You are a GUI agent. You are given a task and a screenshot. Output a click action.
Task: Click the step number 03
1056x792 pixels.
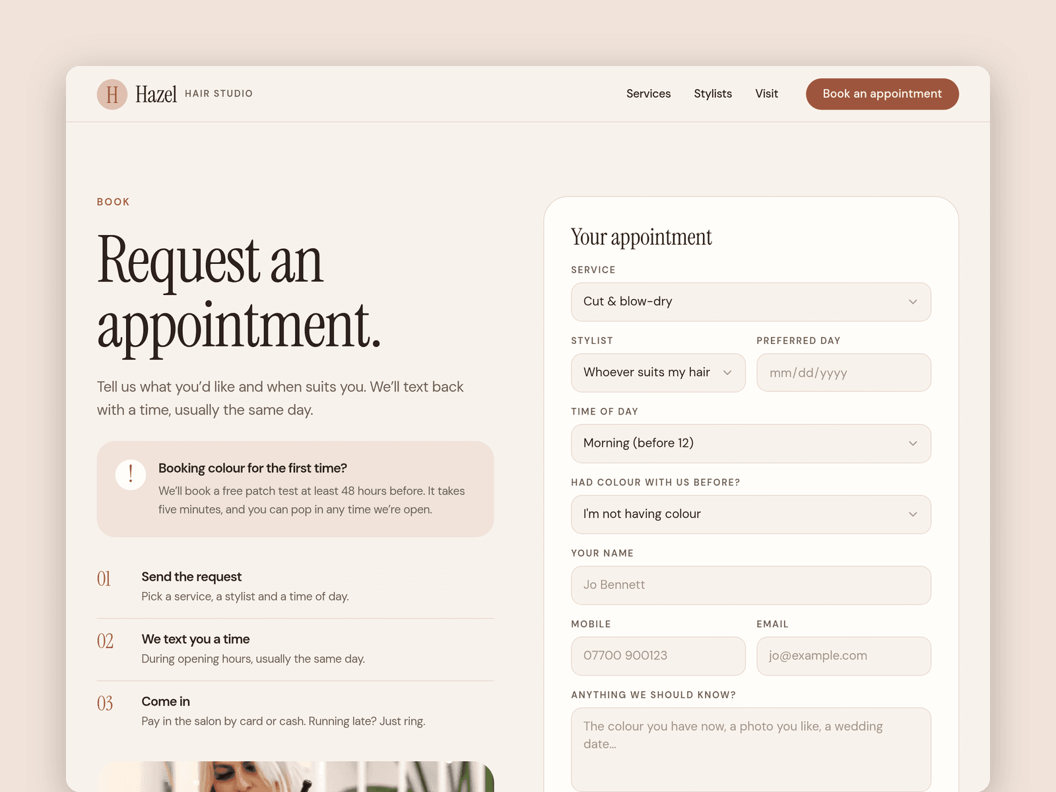click(105, 704)
